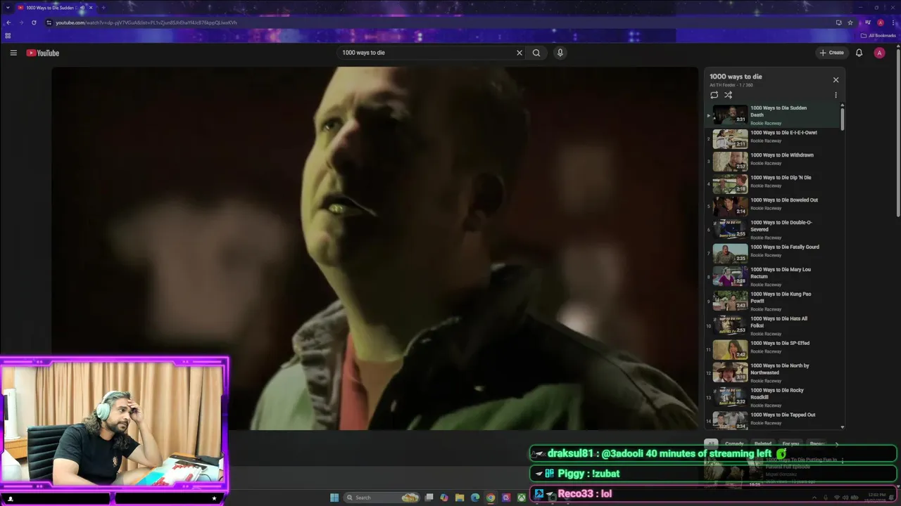Open the YouTube guide hamburger menu
Image resolution: width=901 pixels, height=506 pixels.
tap(13, 53)
